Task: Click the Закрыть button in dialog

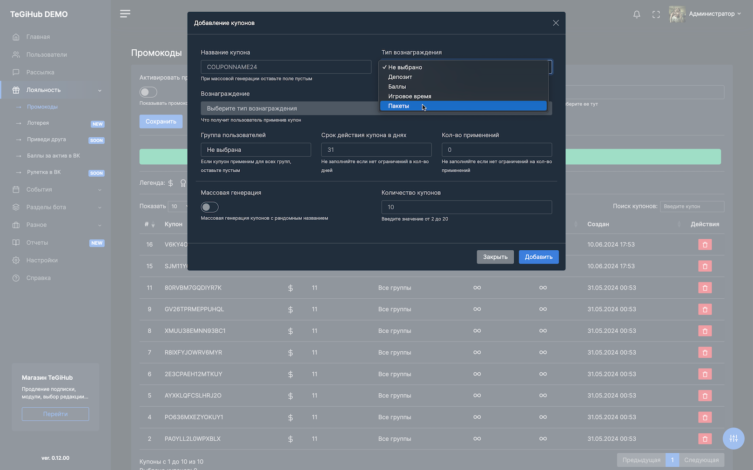Action: coord(495,257)
